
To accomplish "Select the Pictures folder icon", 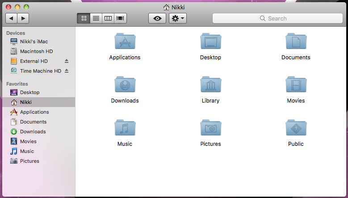I will pyautogui.click(x=210, y=128).
